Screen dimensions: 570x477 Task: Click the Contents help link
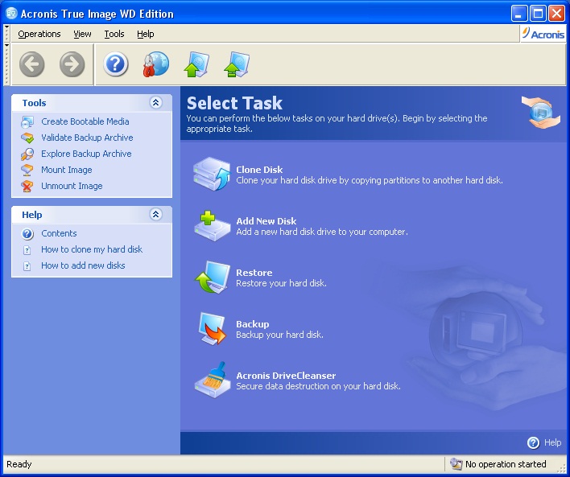click(x=59, y=233)
